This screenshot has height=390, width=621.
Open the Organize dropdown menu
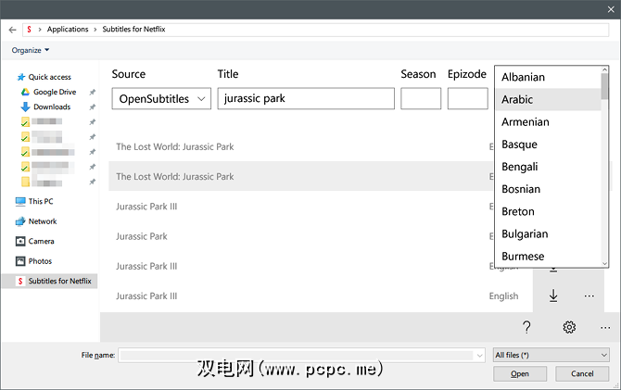tap(30, 50)
